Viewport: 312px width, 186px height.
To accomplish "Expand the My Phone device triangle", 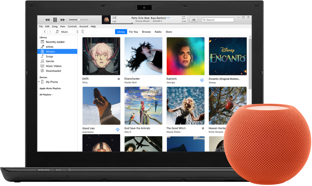I will 39,82.
